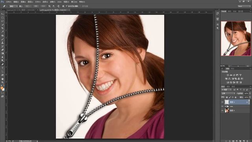Toggle lock transparent pixels
Image resolution: width=252 pixels, height=142 pixels.
coord(227,97)
